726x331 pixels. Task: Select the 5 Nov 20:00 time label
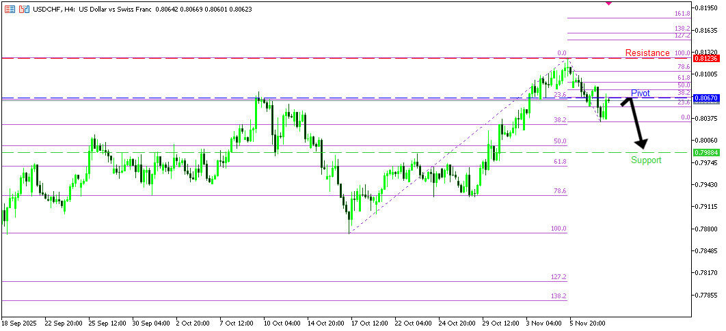coord(587,322)
